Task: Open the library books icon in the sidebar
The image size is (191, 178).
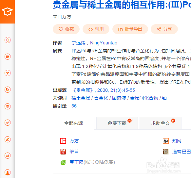Action: pos(8,57)
